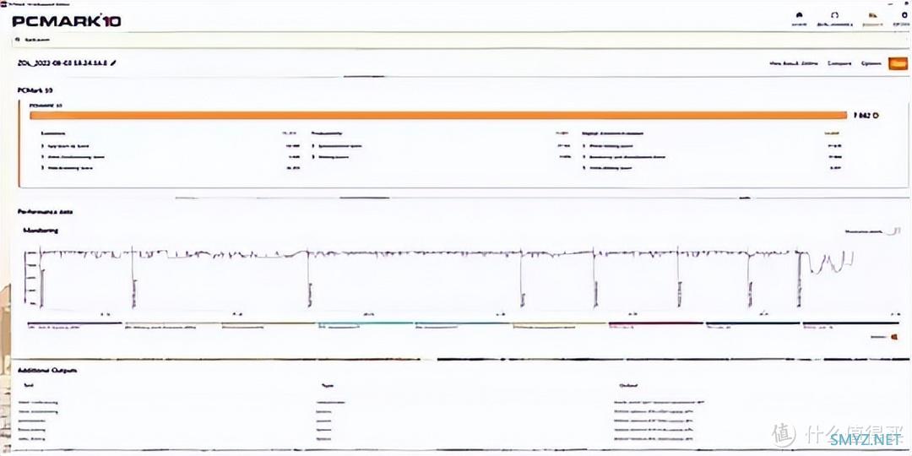Image resolution: width=912 pixels, height=456 pixels.
Task: Click the orange button next to Options
Action: pos(898,63)
